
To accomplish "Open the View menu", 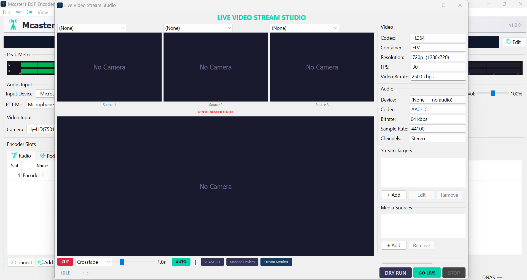I will pos(43,12).
